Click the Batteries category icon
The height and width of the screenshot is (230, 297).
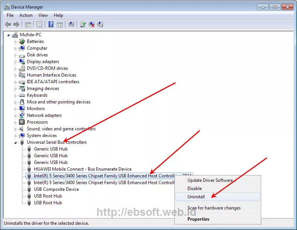[x=22, y=41]
